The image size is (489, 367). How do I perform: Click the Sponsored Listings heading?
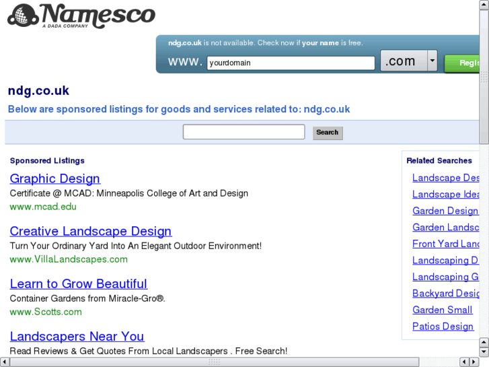[47, 160]
